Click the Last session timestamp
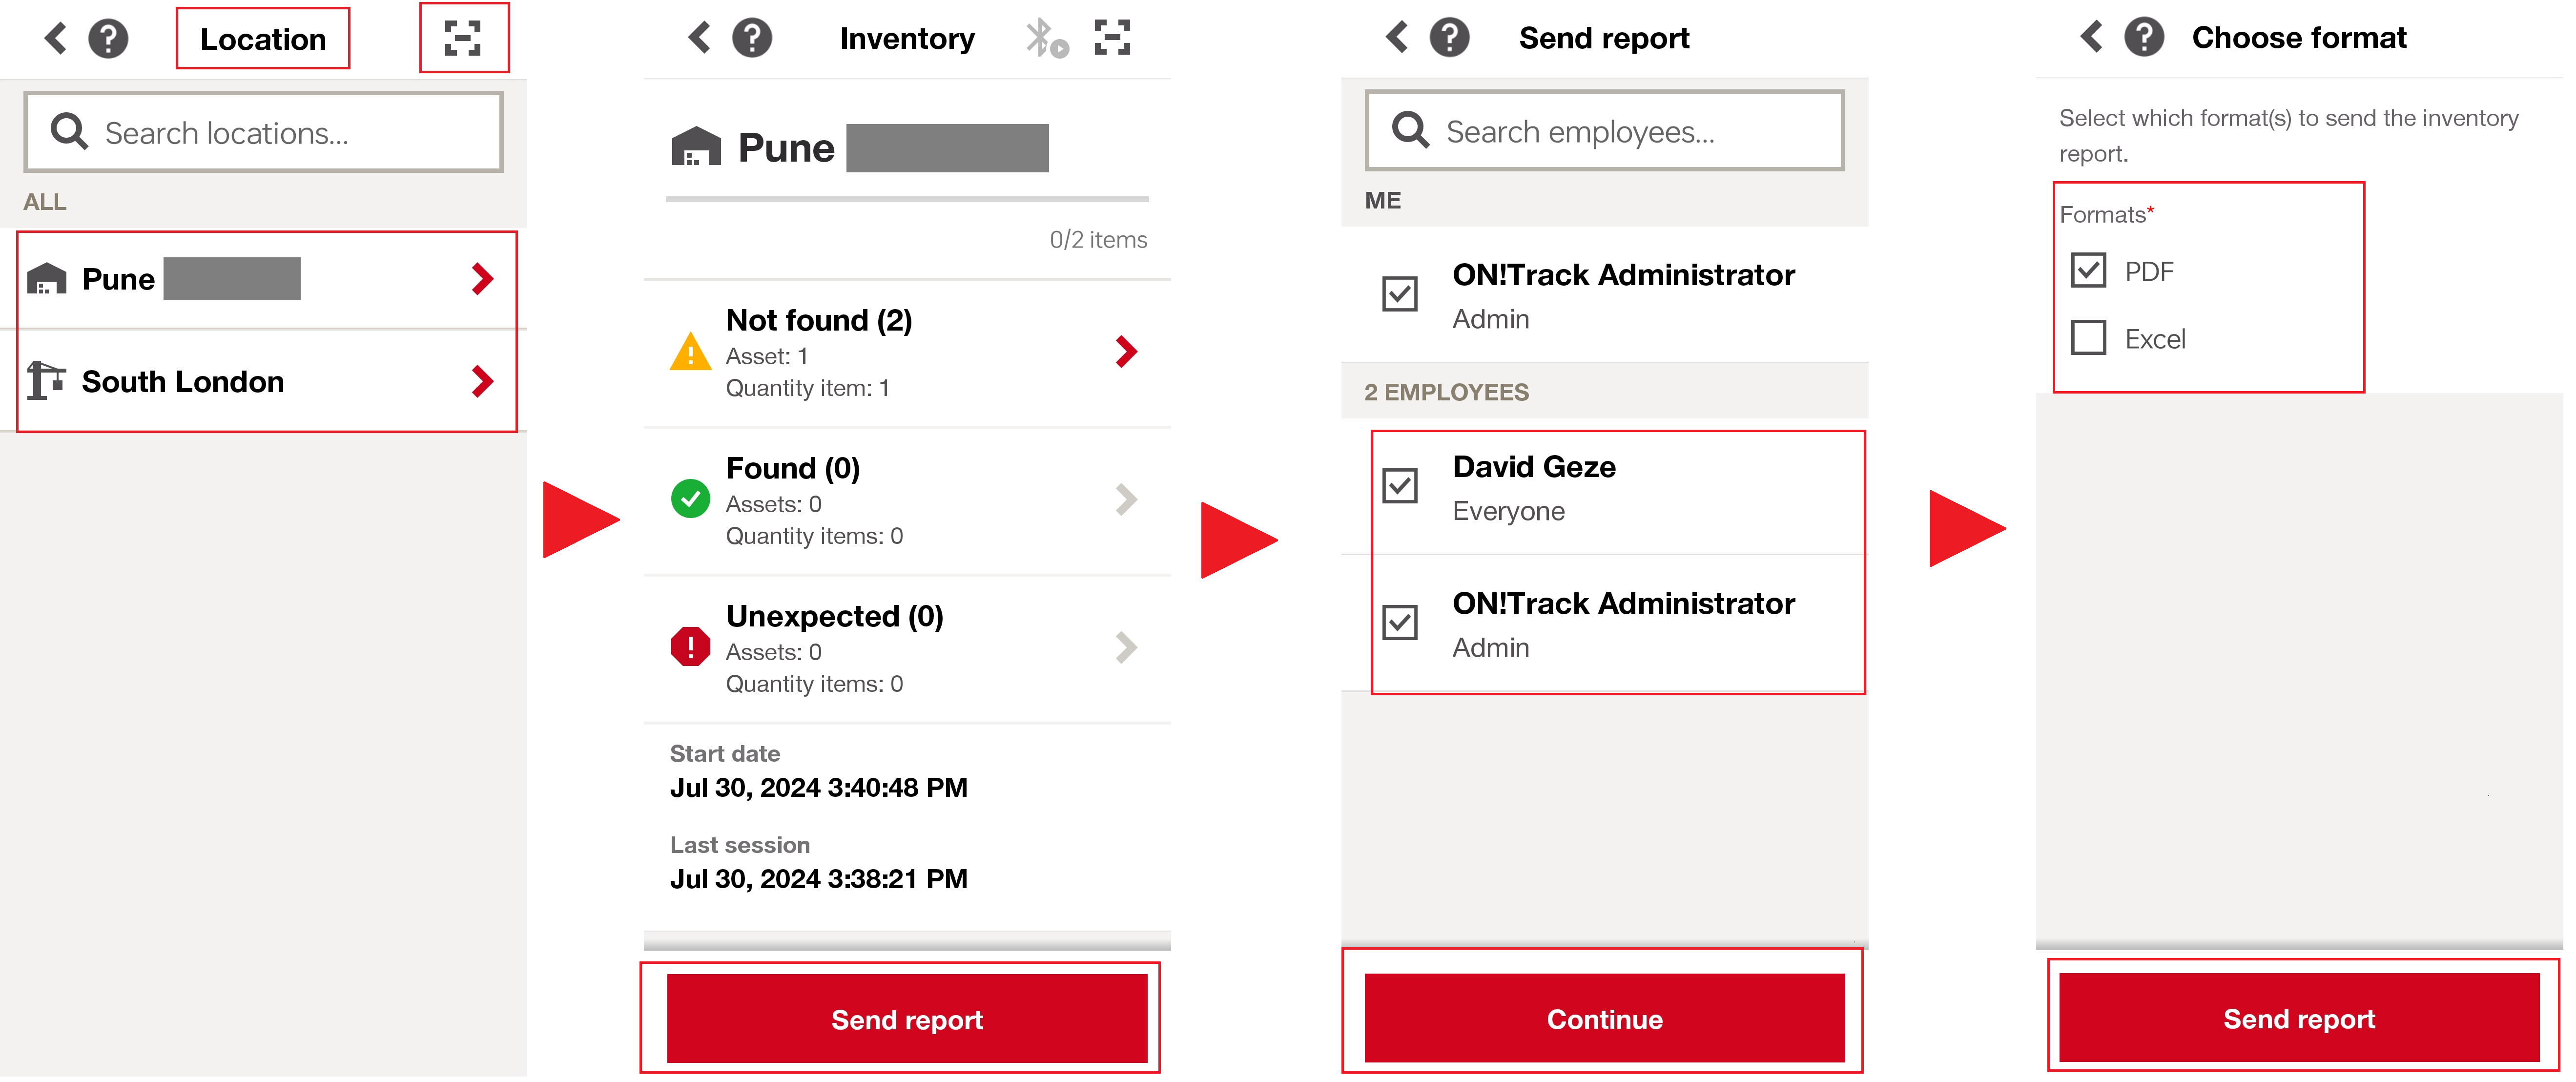The height and width of the screenshot is (1082, 2576). pyautogui.click(x=819, y=879)
